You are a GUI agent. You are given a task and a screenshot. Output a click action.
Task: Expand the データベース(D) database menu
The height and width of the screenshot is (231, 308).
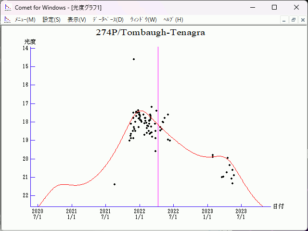tap(108, 20)
